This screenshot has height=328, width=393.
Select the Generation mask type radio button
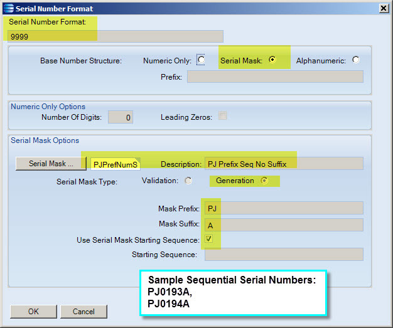point(264,181)
